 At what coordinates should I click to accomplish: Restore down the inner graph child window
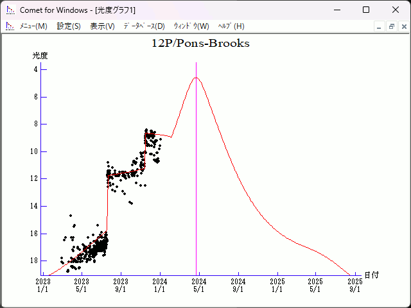[391, 26]
